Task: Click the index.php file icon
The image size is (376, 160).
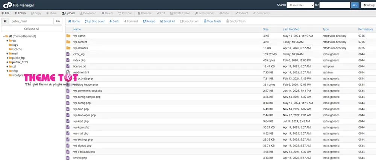Action: (x=68, y=60)
